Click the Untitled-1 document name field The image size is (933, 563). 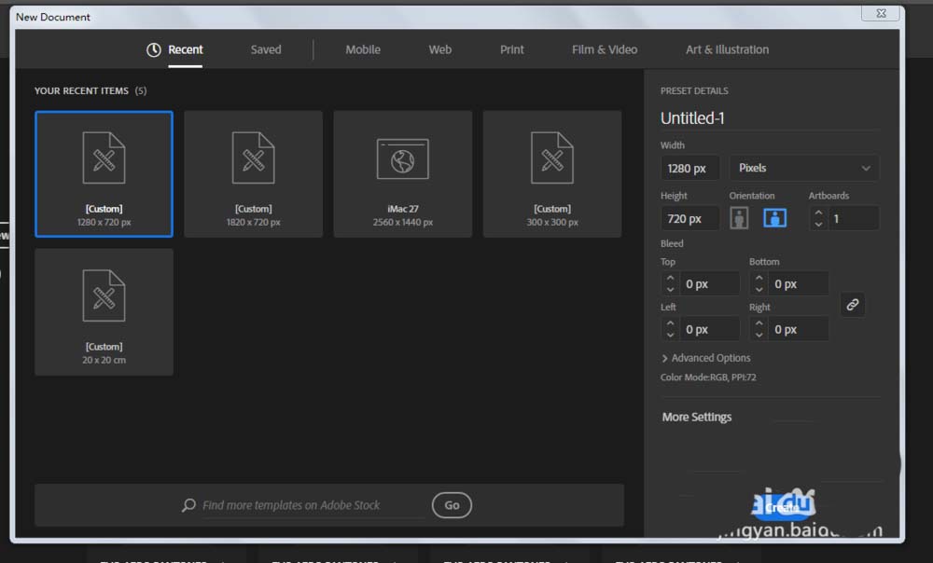(x=770, y=118)
